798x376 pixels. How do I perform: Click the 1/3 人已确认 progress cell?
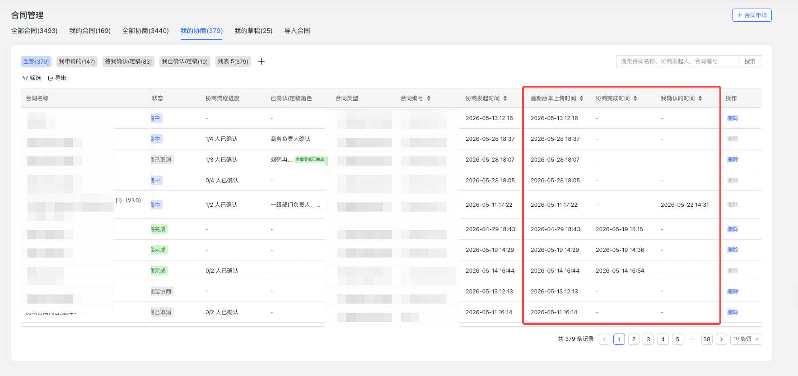221,160
